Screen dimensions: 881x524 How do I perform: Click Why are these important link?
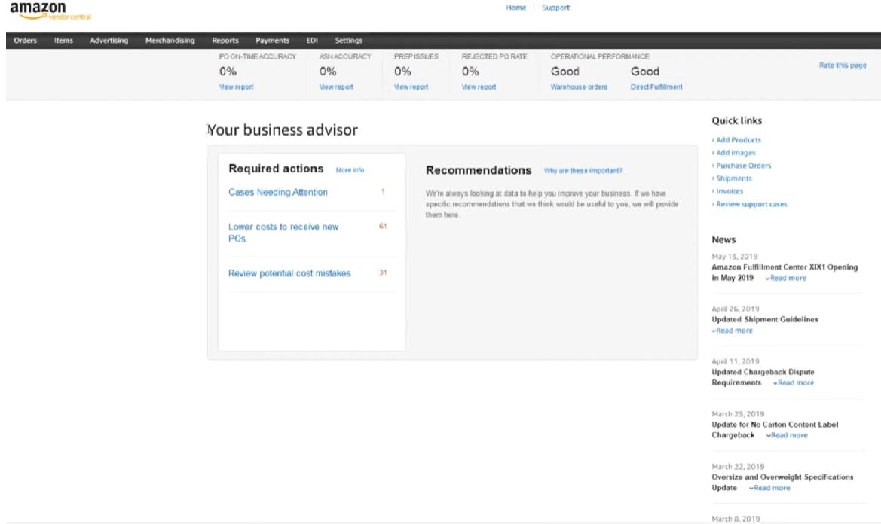(583, 171)
